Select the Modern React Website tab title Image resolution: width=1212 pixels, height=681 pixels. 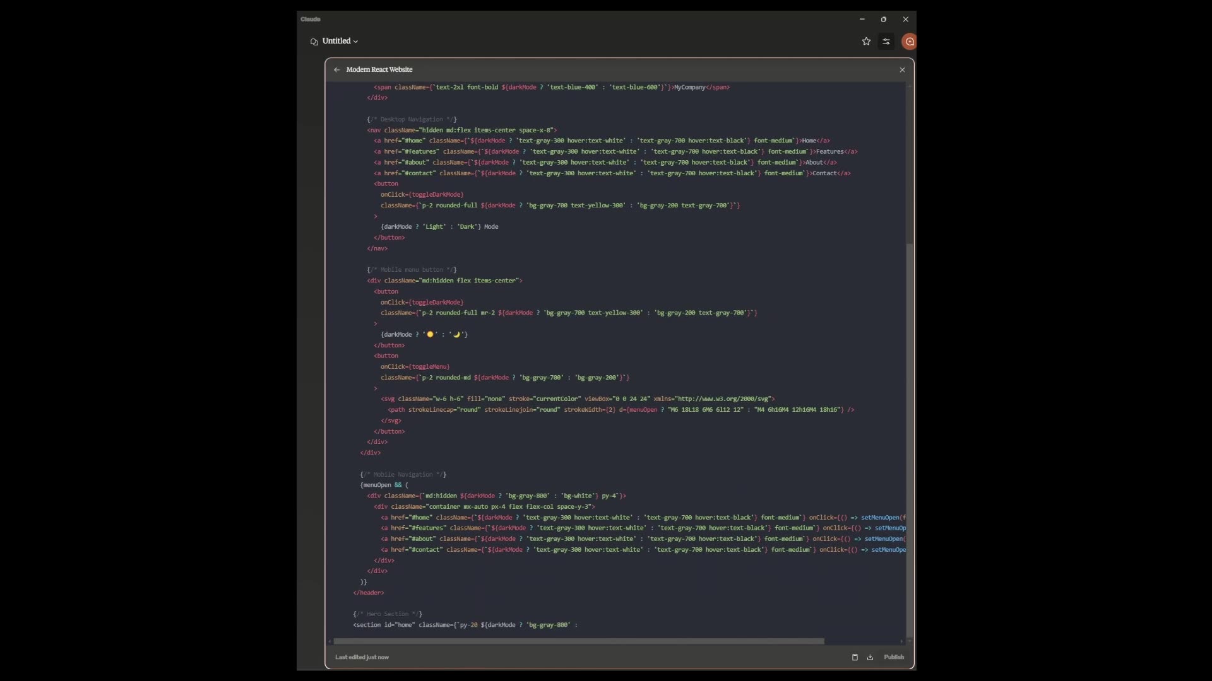coord(379,69)
